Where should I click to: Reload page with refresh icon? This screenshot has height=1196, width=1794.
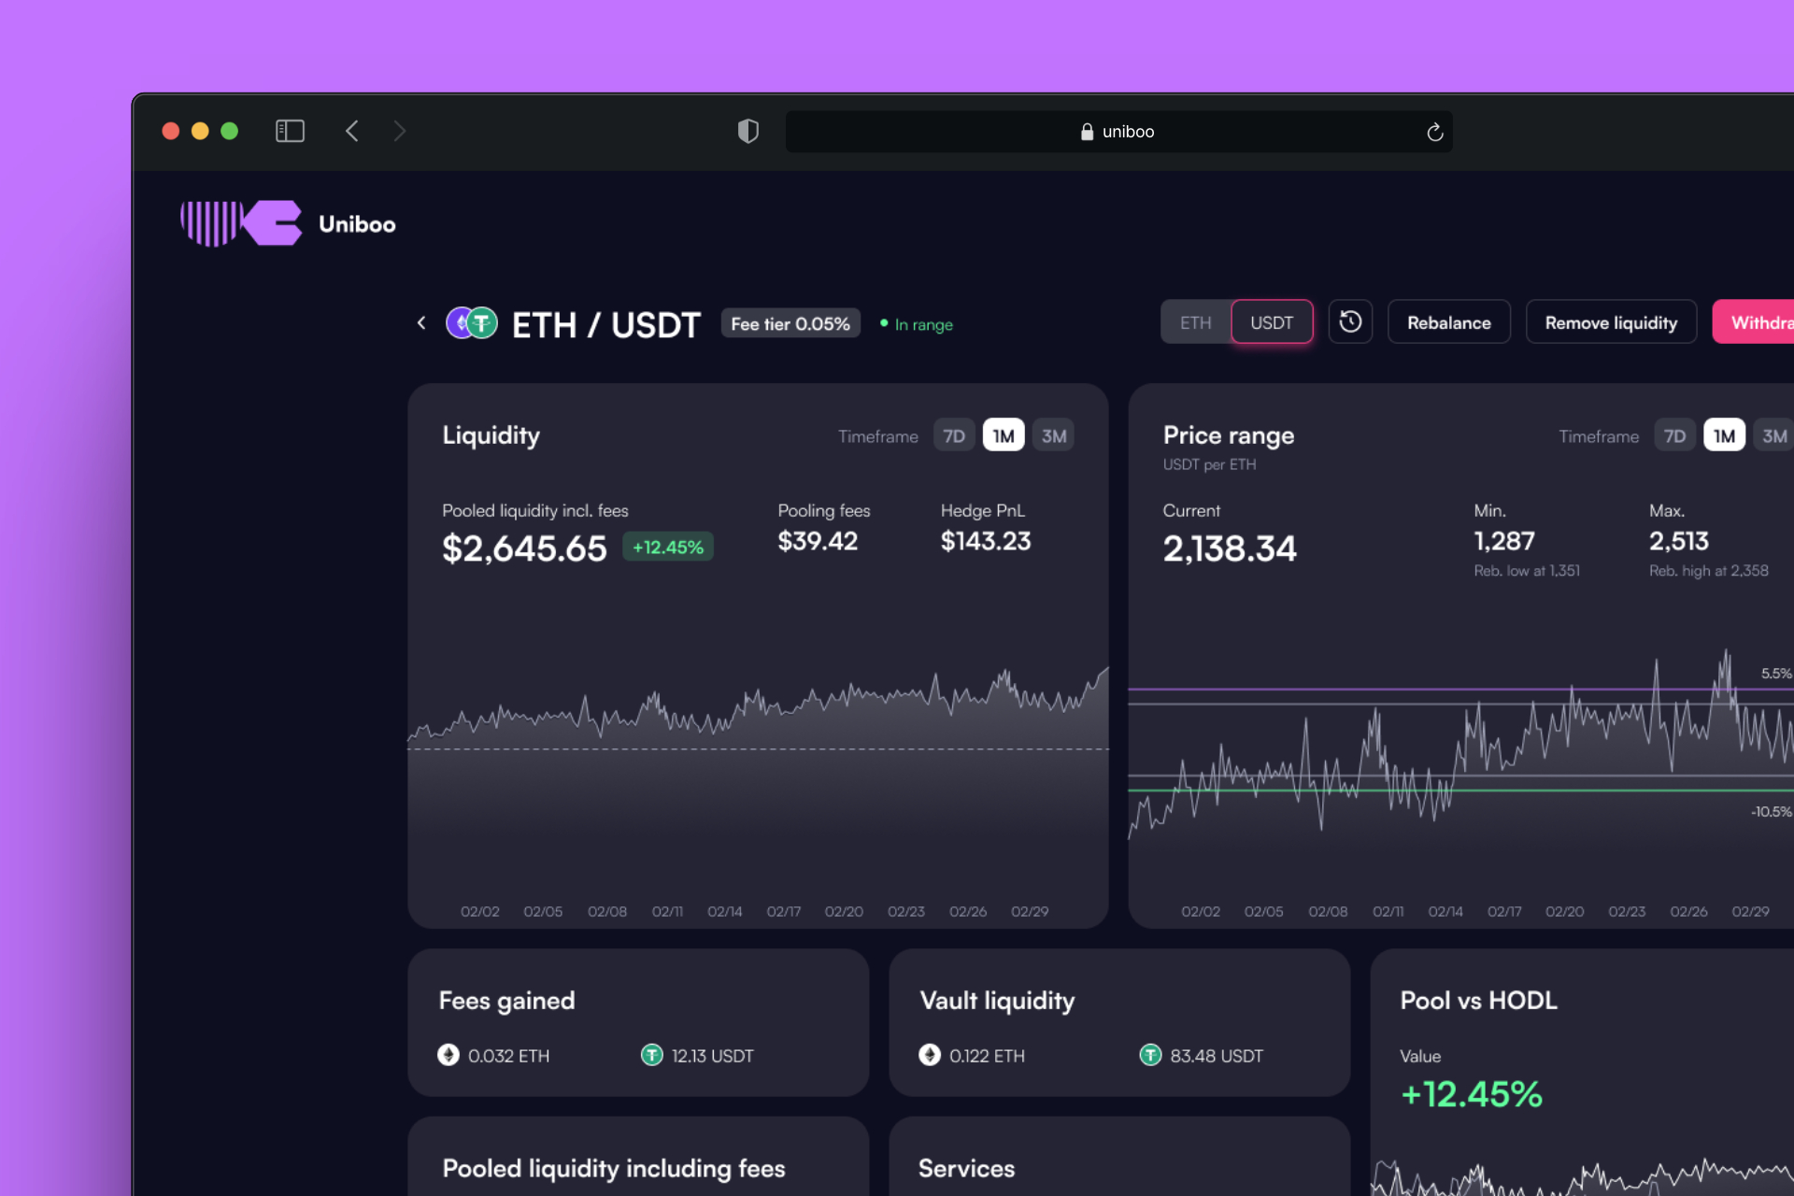1434,132
